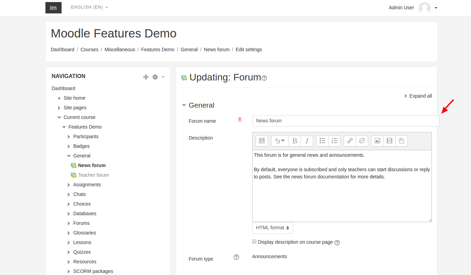This screenshot has height=275, width=471.
Task: Click the Admin User avatar picture
Action: coord(425,8)
